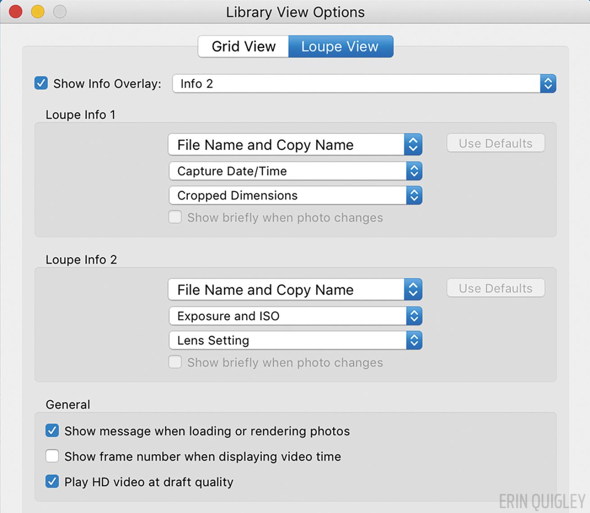The height and width of the screenshot is (513, 590).
Task: Enable Loupe Info 2 Show briefly checkbox
Action: pos(175,362)
